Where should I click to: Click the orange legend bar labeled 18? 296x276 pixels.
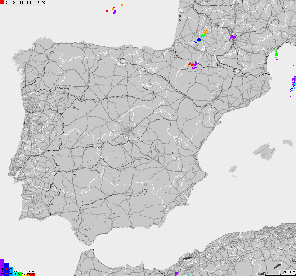click(28, 275)
